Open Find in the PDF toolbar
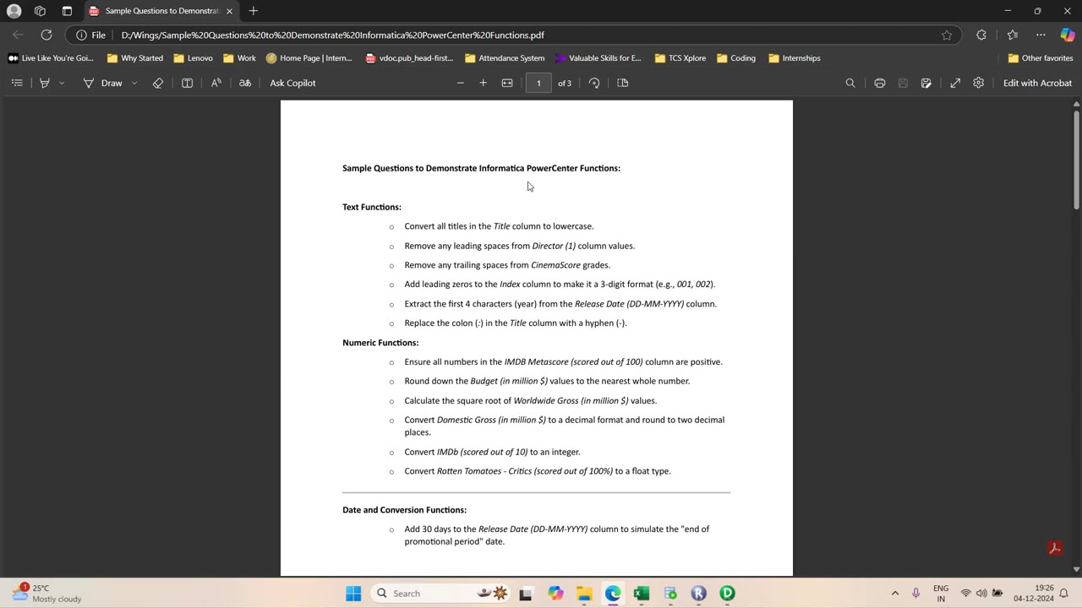 point(850,83)
